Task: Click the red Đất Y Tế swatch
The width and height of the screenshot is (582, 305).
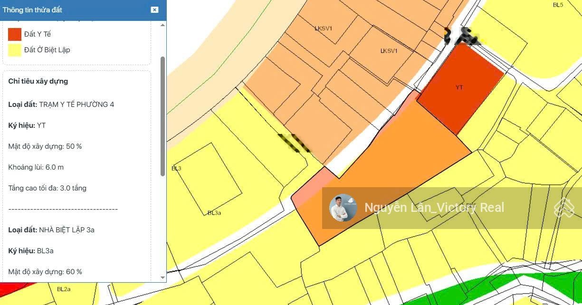Action: [15, 34]
